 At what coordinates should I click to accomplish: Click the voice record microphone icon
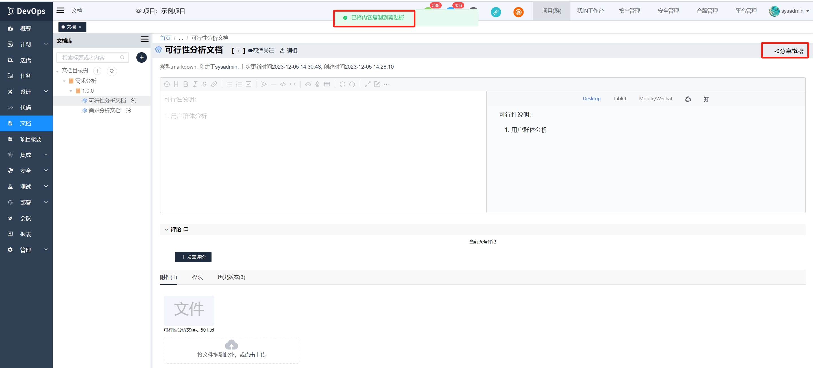coord(317,84)
